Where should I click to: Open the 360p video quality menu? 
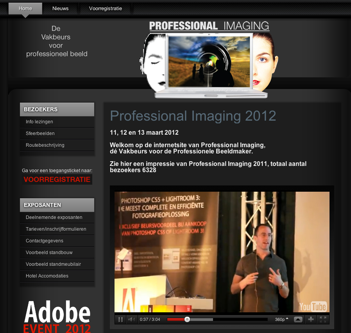[x=281, y=319]
